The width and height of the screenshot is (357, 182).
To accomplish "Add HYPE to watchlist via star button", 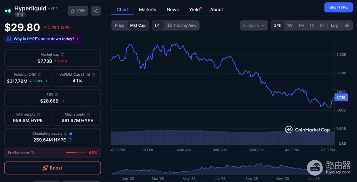I will pyautogui.click(x=78, y=11).
